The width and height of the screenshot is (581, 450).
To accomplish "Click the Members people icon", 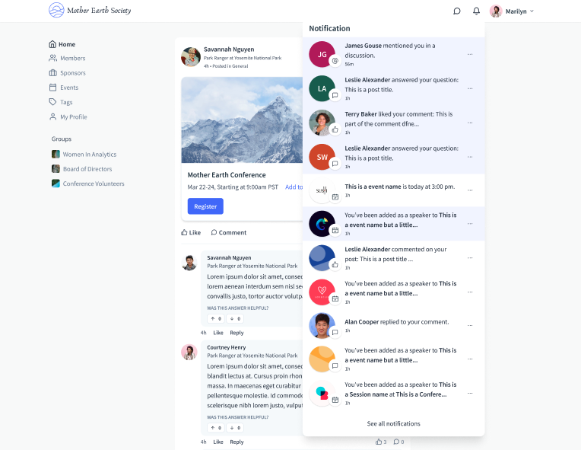I will (53, 58).
